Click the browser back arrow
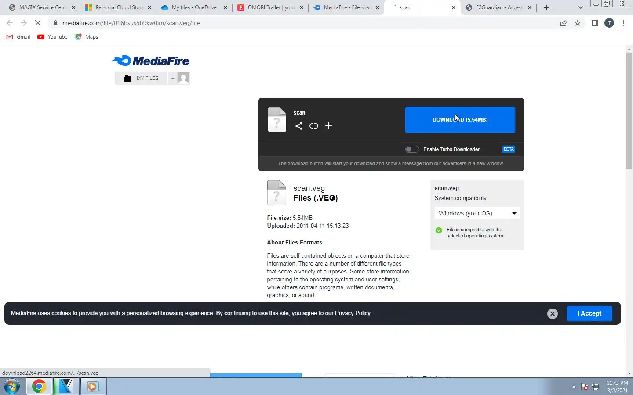This screenshot has height=395, width=633. point(10,23)
